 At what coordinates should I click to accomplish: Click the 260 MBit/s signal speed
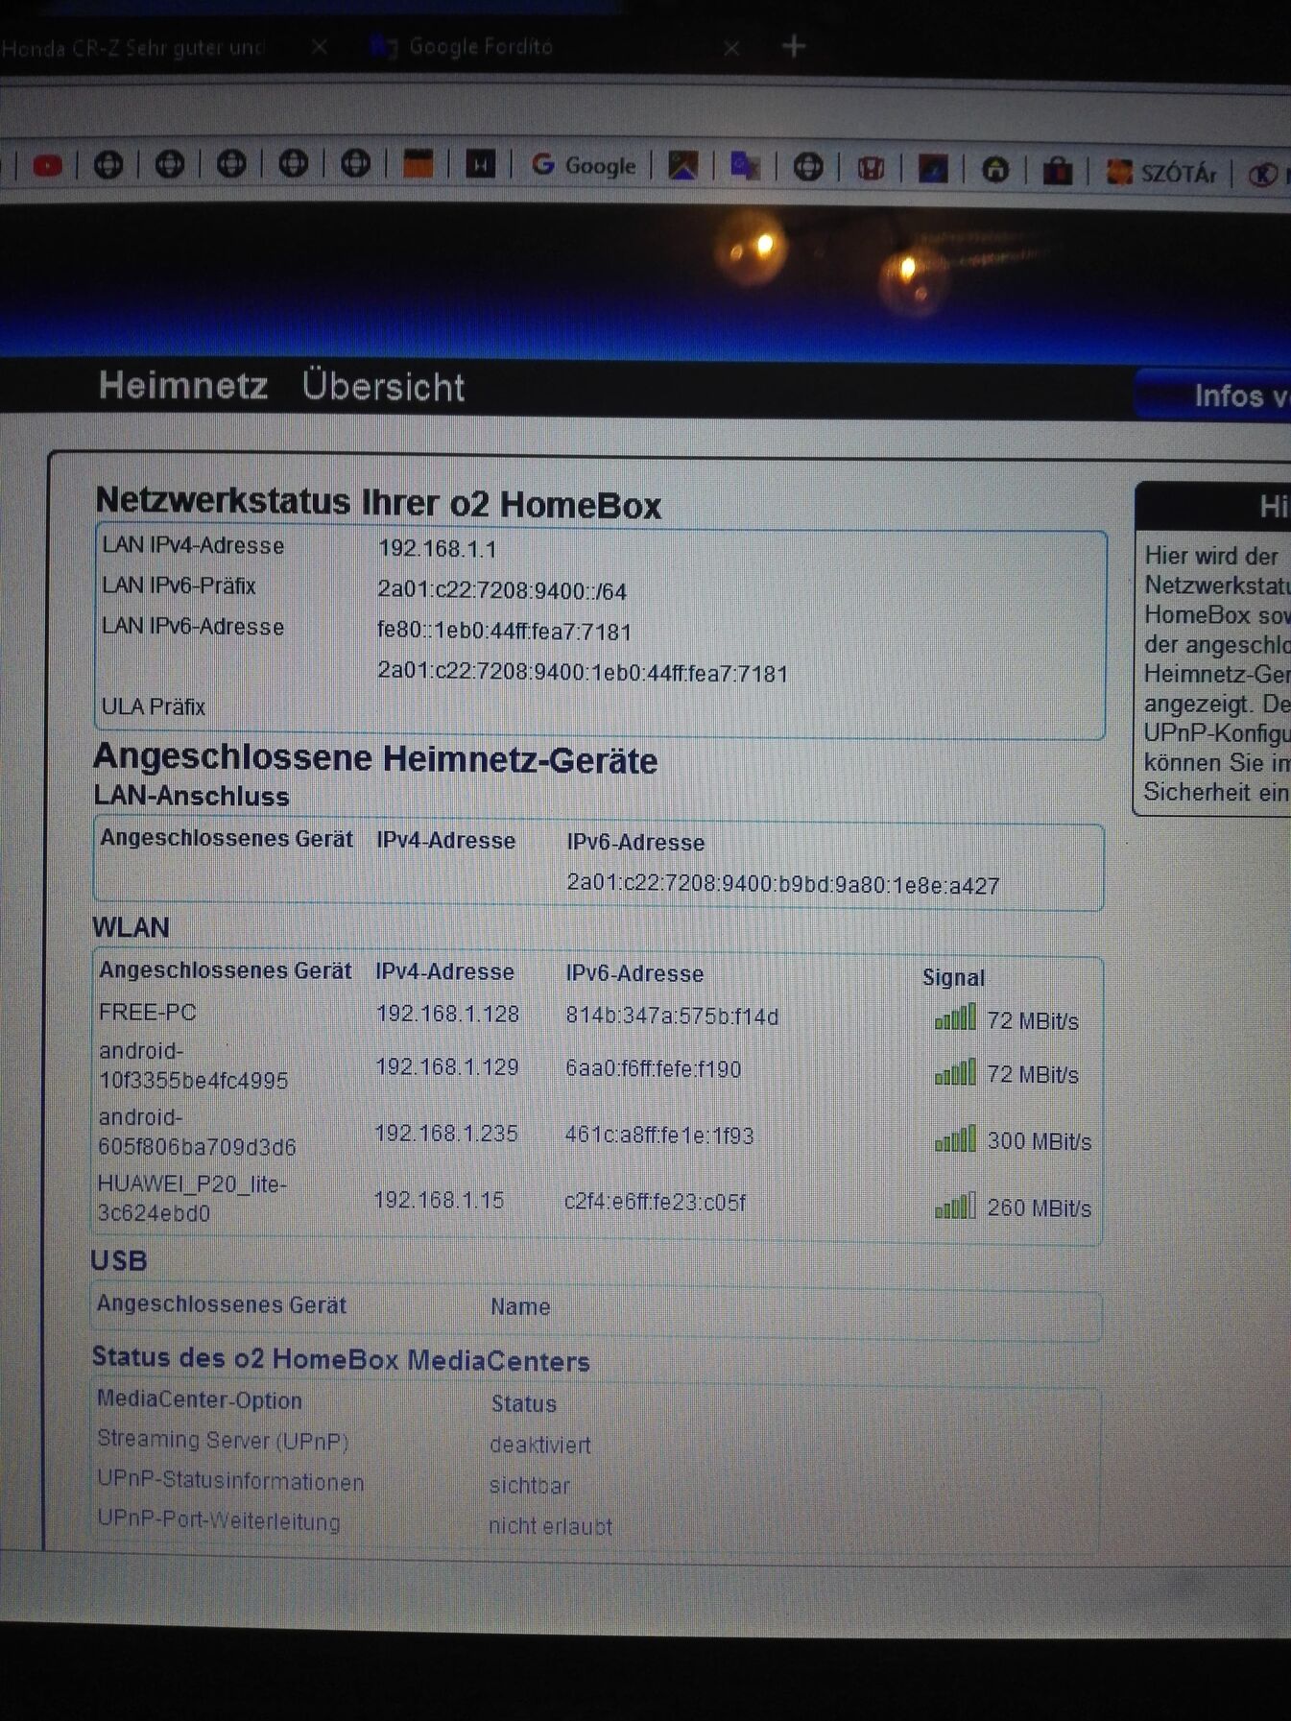click(1040, 1207)
